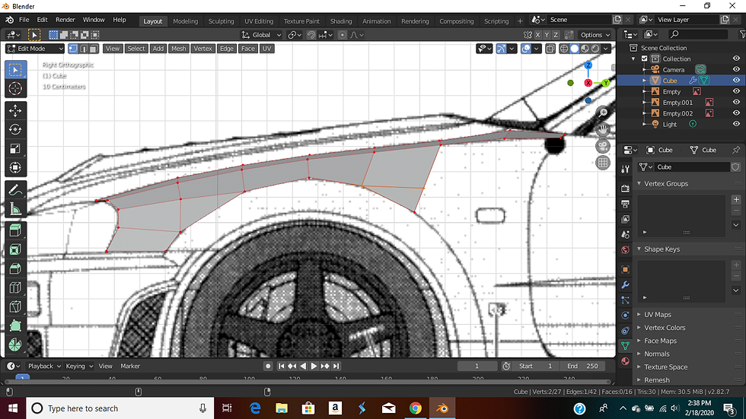This screenshot has width=746, height=419.
Task: Choose the Loop Cut tool
Action: [15, 288]
